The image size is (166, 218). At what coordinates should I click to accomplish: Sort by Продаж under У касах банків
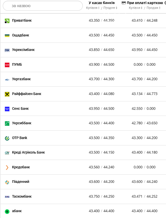coord(110,8)
